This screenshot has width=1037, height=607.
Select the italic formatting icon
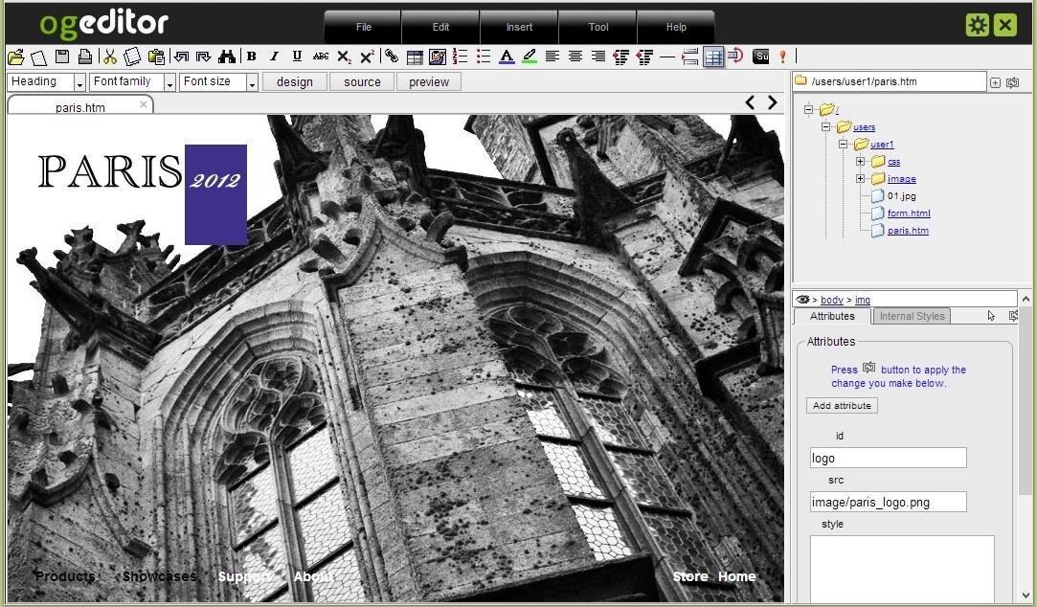point(274,56)
